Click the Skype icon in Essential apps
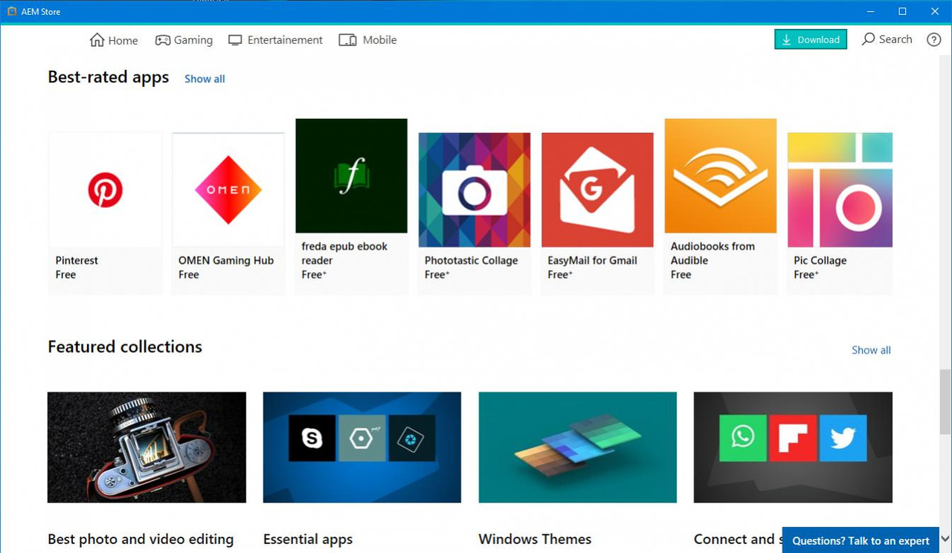952x553 pixels. [312, 438]
